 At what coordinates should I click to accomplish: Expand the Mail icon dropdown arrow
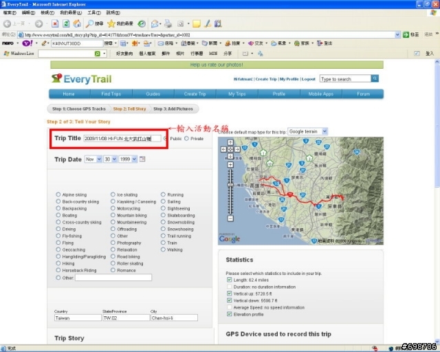click(x=160, y=24)
